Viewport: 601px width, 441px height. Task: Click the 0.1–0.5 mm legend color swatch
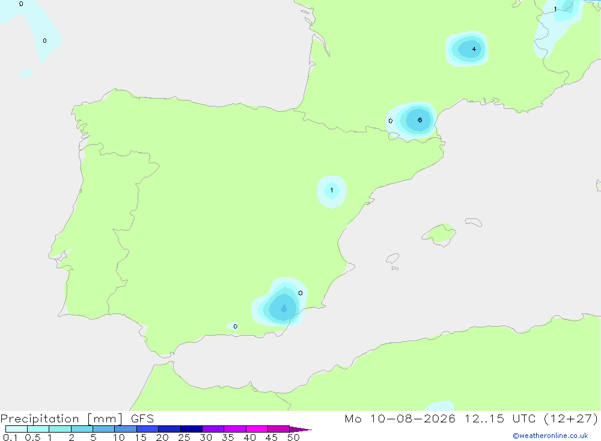[16, 429]
